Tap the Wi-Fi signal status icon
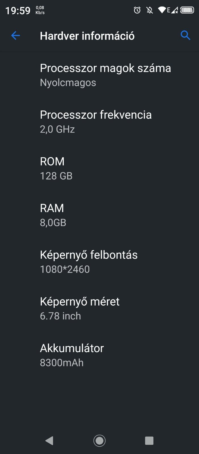Image resolution: width=199 pixels, height=454 pixels. click(162, 11)
